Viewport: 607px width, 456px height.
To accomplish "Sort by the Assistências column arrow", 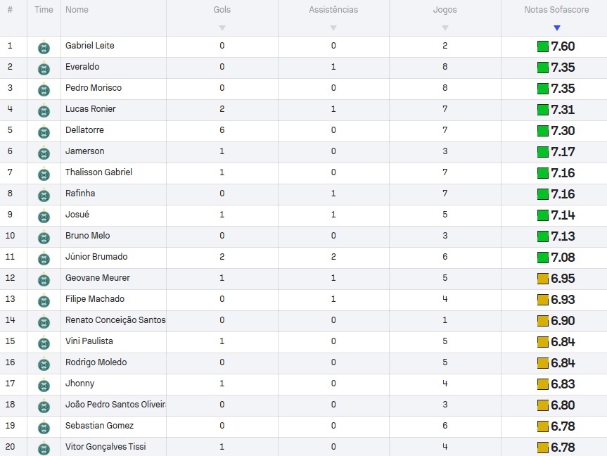I will (333, 28).
